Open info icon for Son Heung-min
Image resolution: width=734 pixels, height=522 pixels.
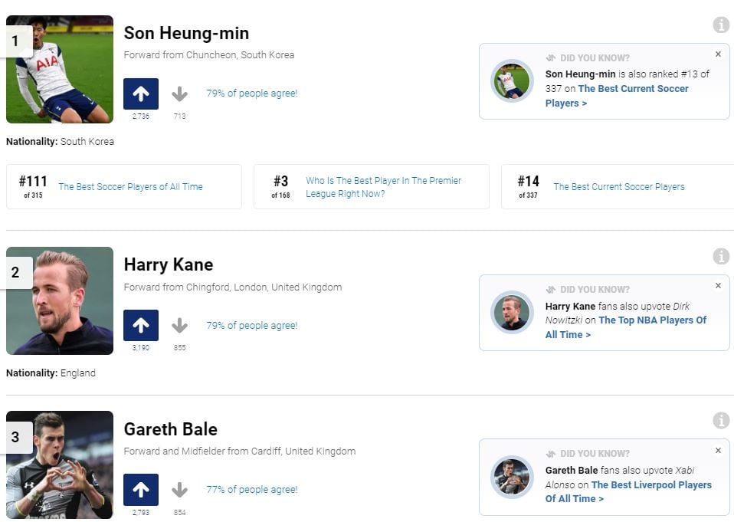[721, 25]
